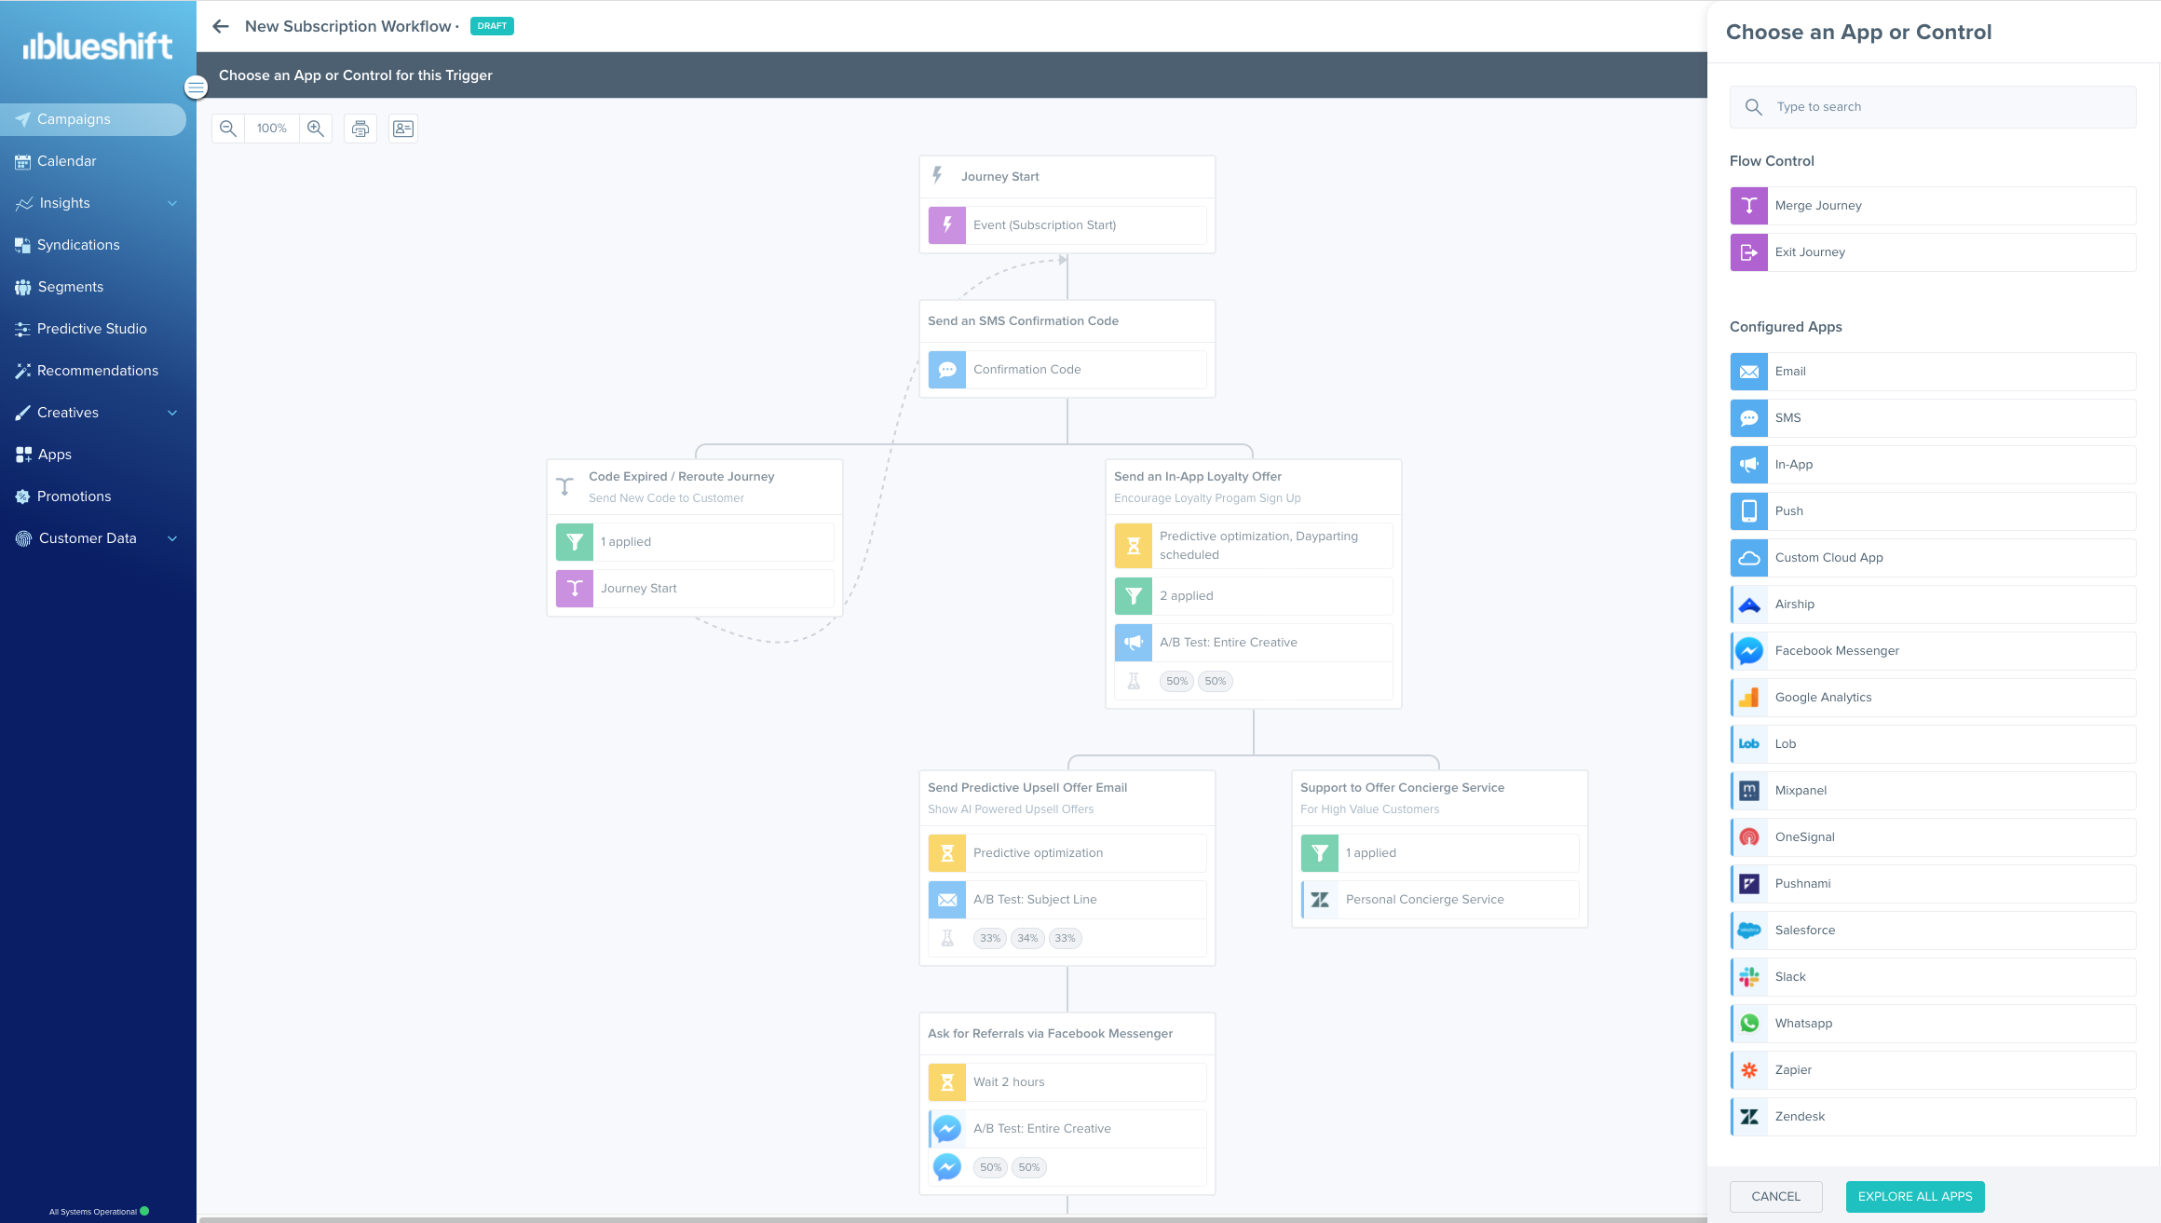This screenshot has width=2161, height=1223.
Task: Expand the Customer Data chevron
Action: [x=172, y=538]
